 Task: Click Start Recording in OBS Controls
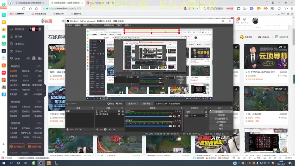221,115
